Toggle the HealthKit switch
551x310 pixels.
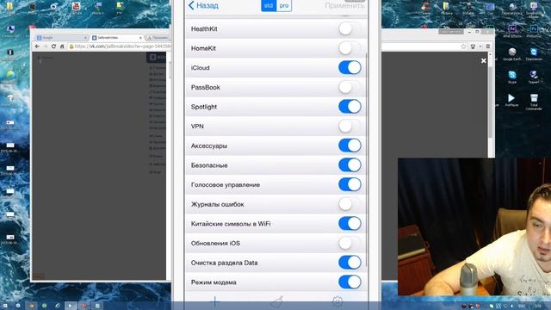350,28
